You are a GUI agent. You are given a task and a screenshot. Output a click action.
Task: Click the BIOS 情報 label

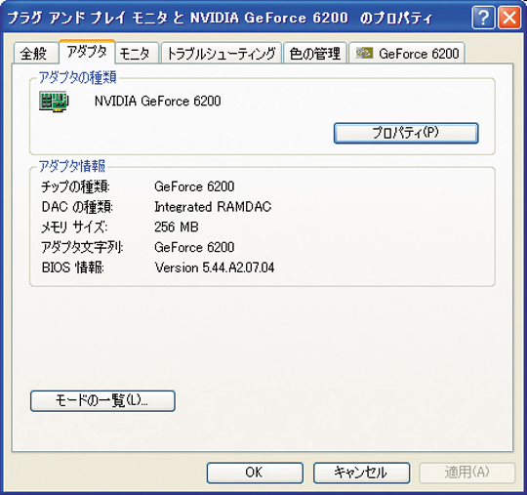click(x=72, y=268)
